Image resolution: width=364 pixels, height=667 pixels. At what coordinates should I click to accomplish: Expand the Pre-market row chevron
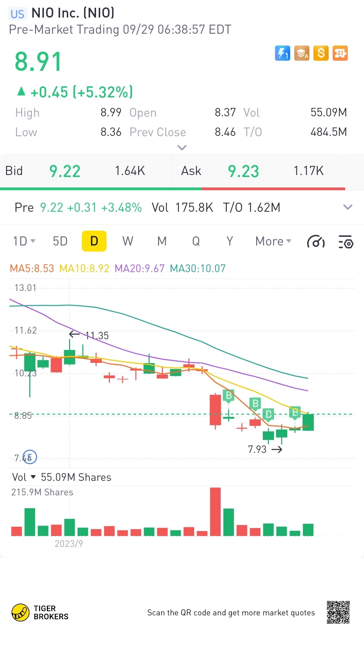click(x=348, y=207)
